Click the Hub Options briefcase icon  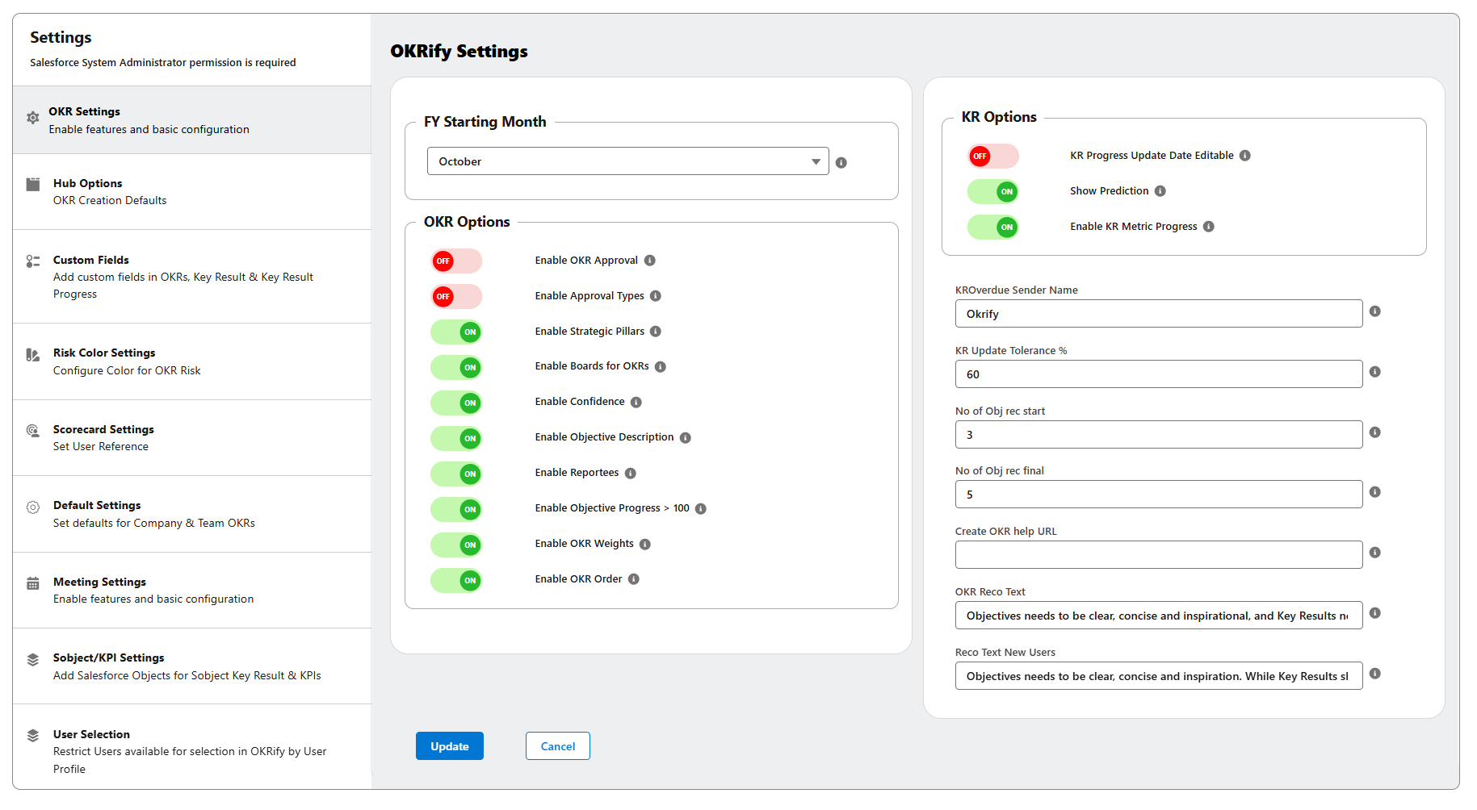click(x=33, y=184)
